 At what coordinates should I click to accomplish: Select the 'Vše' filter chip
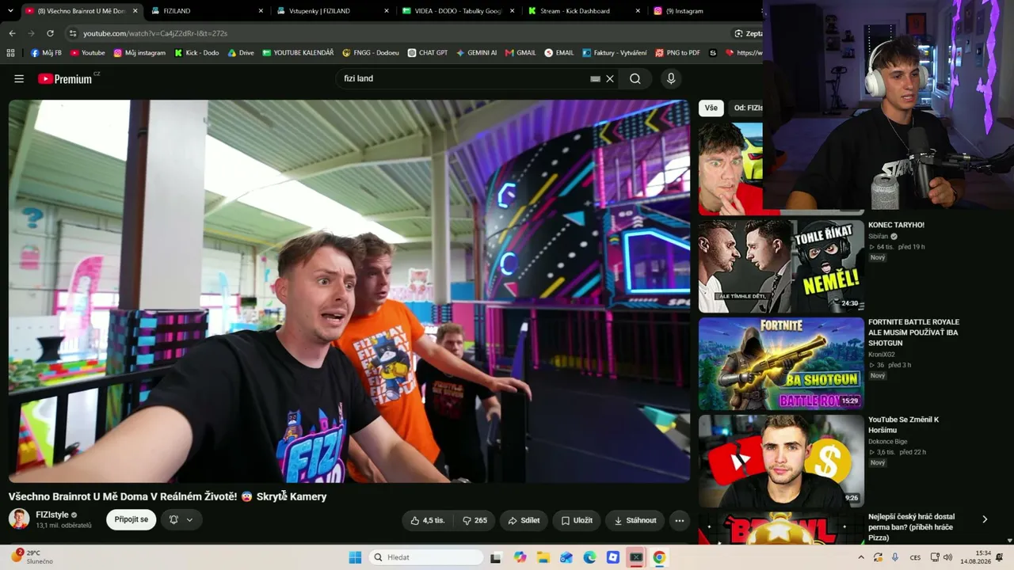(711, 108)
